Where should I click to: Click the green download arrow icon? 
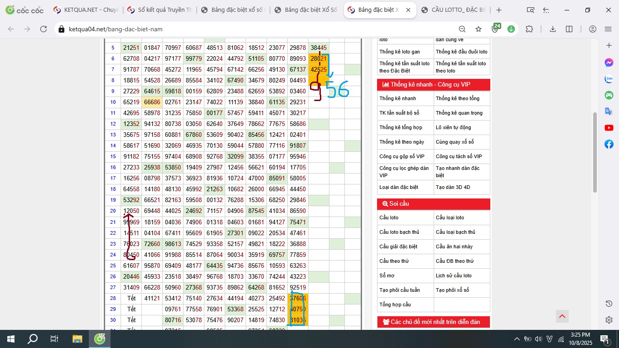click(511, 29)
